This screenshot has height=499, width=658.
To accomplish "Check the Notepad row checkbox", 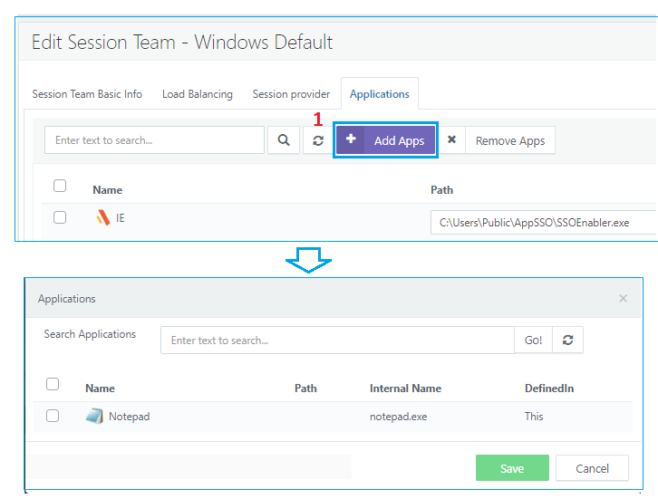I will click(53, 416).
